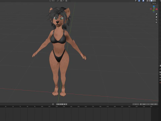Play the animation forward
Viewport: 161px width, 121px height.
coord(63,104)
